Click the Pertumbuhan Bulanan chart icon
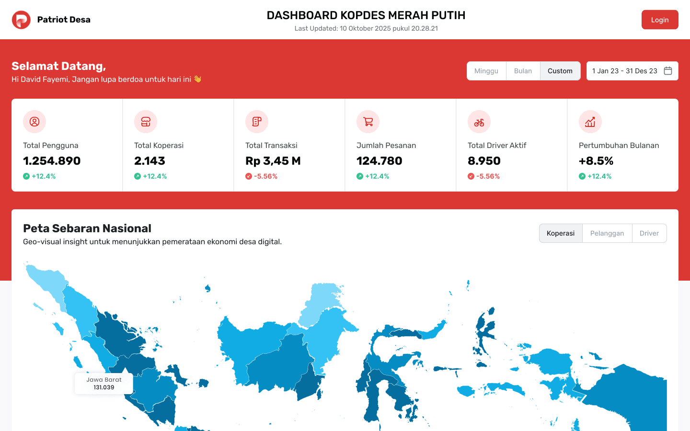 coord(590,122)
